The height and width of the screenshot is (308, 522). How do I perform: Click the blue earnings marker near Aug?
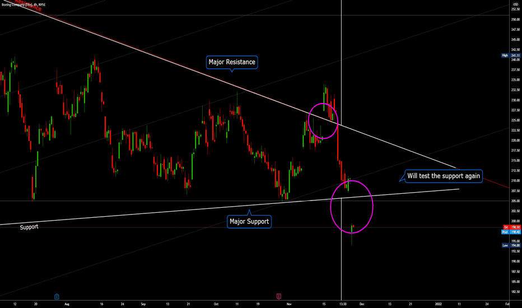[57, 296]
